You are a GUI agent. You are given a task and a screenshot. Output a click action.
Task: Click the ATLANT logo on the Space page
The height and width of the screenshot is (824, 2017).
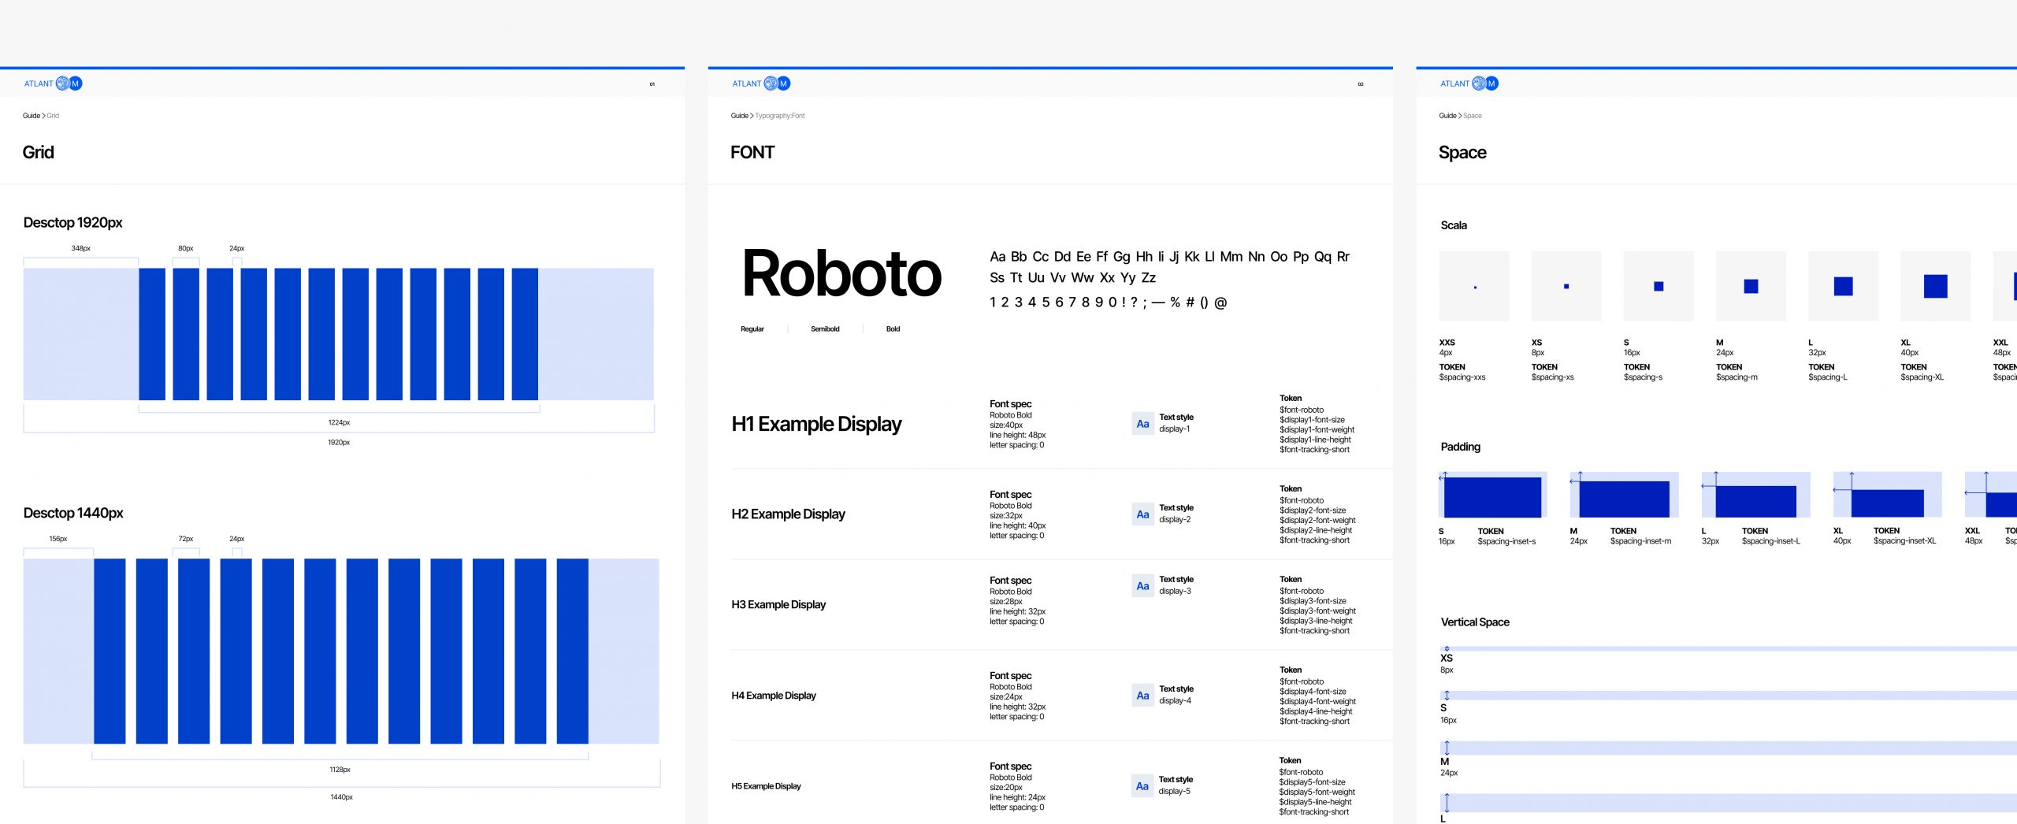point(1469,84)
